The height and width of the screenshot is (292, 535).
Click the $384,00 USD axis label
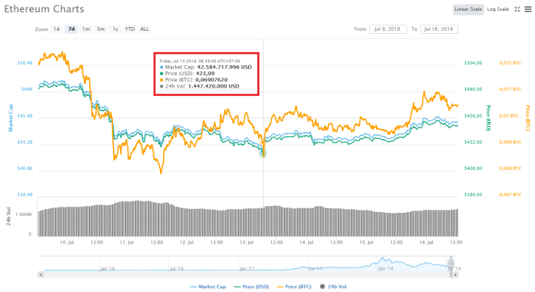click(474, 194)
